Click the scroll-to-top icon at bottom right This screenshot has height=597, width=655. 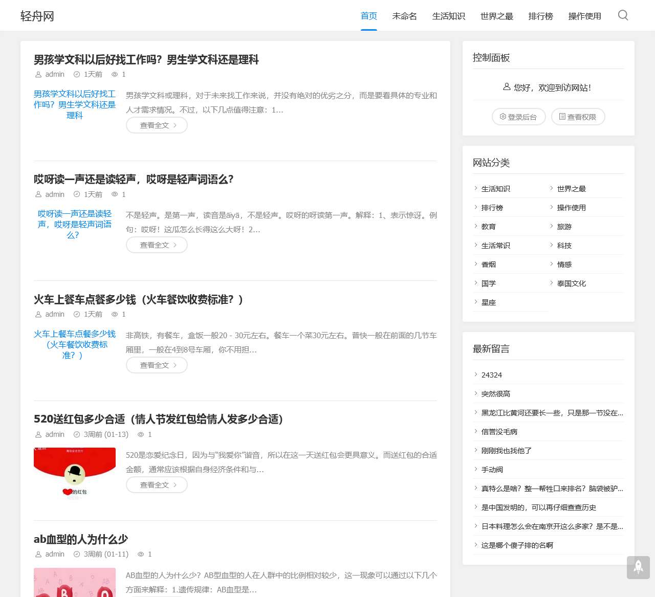638,567
